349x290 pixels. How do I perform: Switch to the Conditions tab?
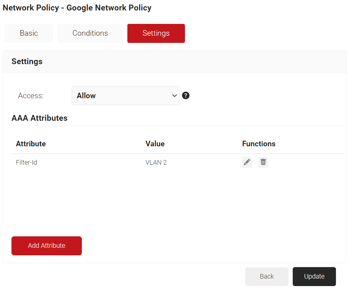(90, 33)
